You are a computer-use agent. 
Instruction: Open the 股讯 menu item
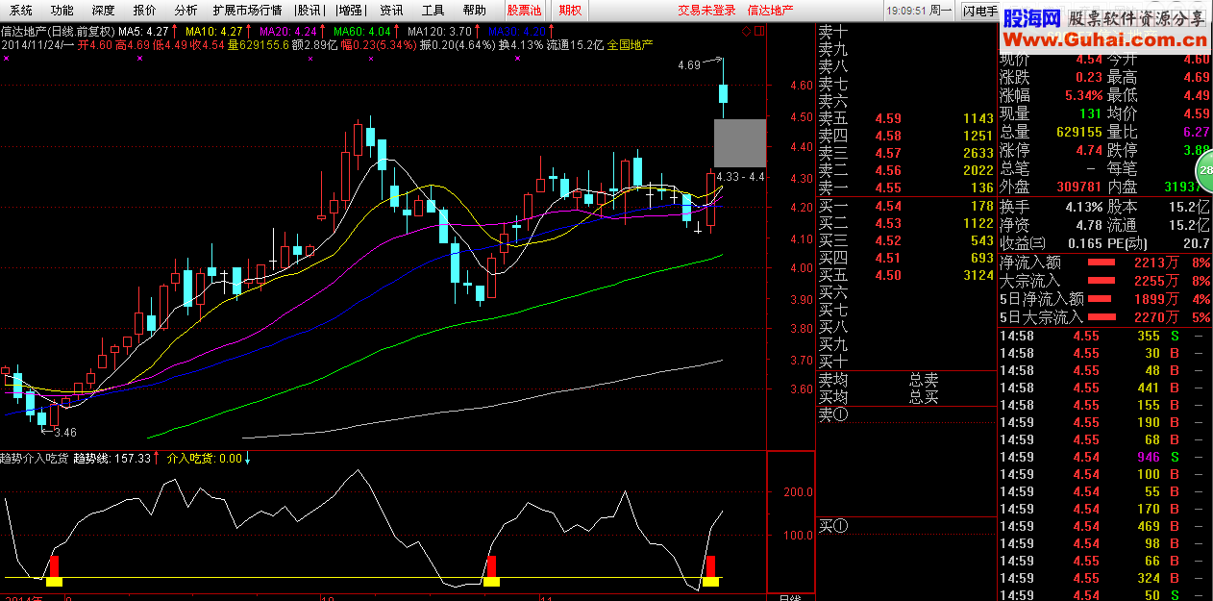click(x=309, y=11)
